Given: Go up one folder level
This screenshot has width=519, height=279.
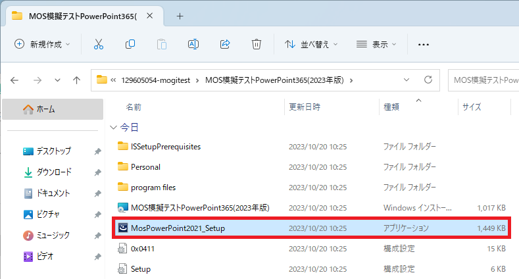Looking at the screenshot, I should tap(76, 80).
